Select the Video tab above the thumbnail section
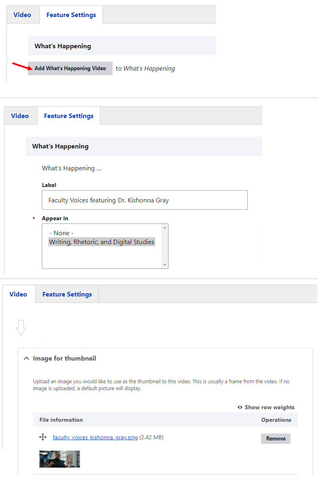 click(x=18, y=294)
